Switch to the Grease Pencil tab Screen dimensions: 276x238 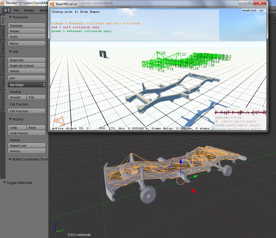(x=3, y=101)
